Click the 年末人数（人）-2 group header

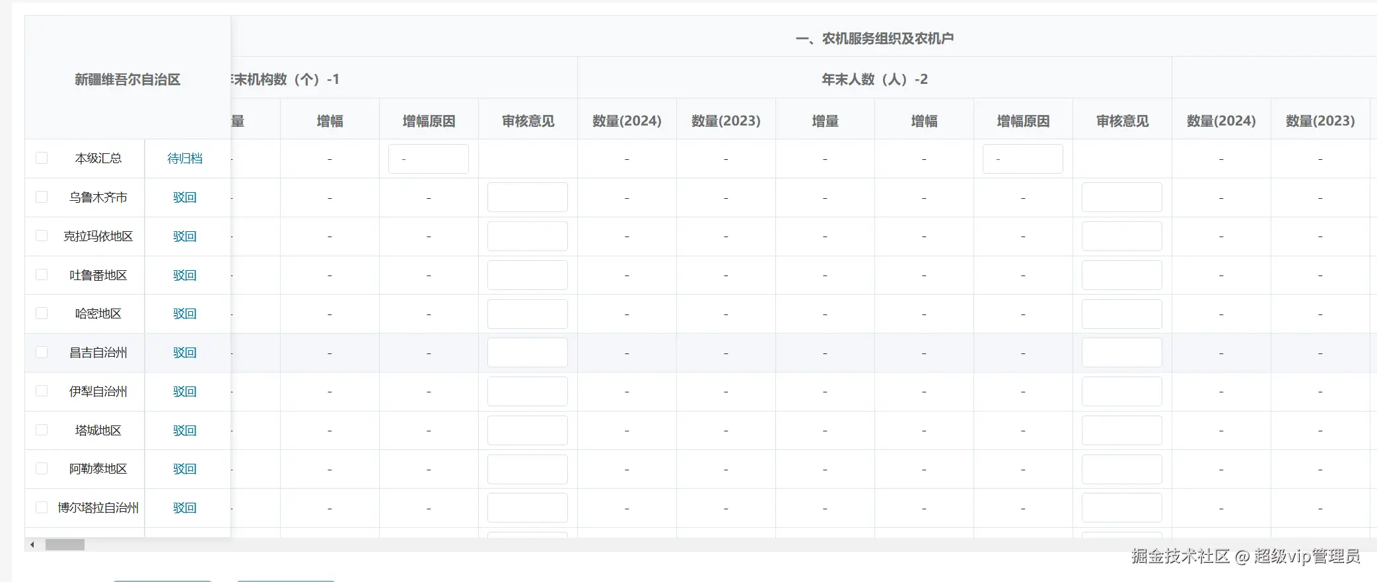tap(874, 79)
